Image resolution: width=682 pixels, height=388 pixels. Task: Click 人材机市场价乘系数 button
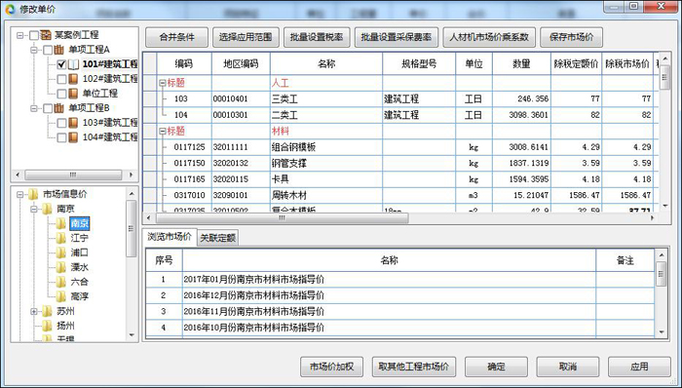coord(489,37)
